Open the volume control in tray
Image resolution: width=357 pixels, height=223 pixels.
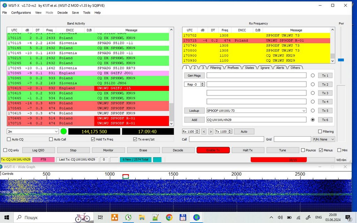[x=280, y=217]
